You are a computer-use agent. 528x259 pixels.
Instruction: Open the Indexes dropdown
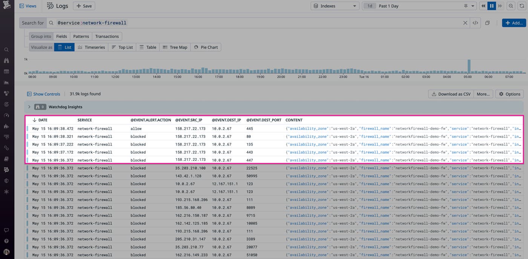coord(335,6)
